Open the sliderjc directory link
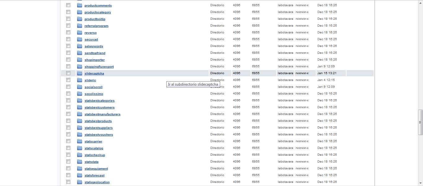 point(90,80)
